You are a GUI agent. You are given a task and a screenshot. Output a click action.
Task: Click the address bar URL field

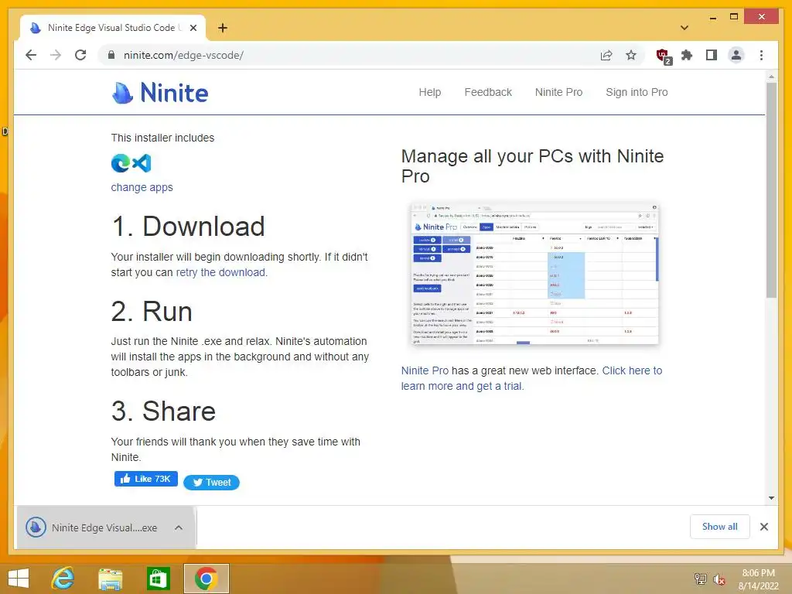[353, 55]
